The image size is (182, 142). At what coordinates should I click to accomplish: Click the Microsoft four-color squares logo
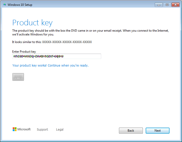(x=15, y=129)
